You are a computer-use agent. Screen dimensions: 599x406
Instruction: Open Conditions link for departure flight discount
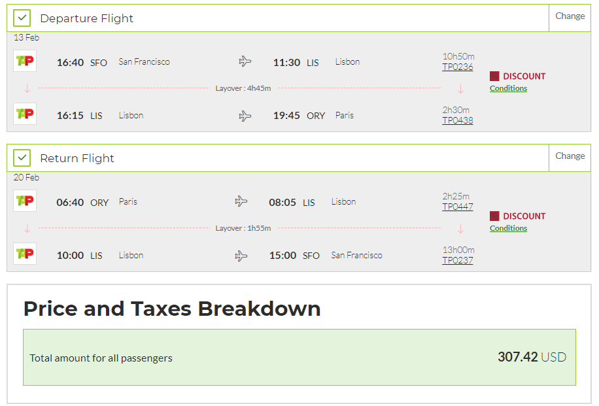click(508, 88)
